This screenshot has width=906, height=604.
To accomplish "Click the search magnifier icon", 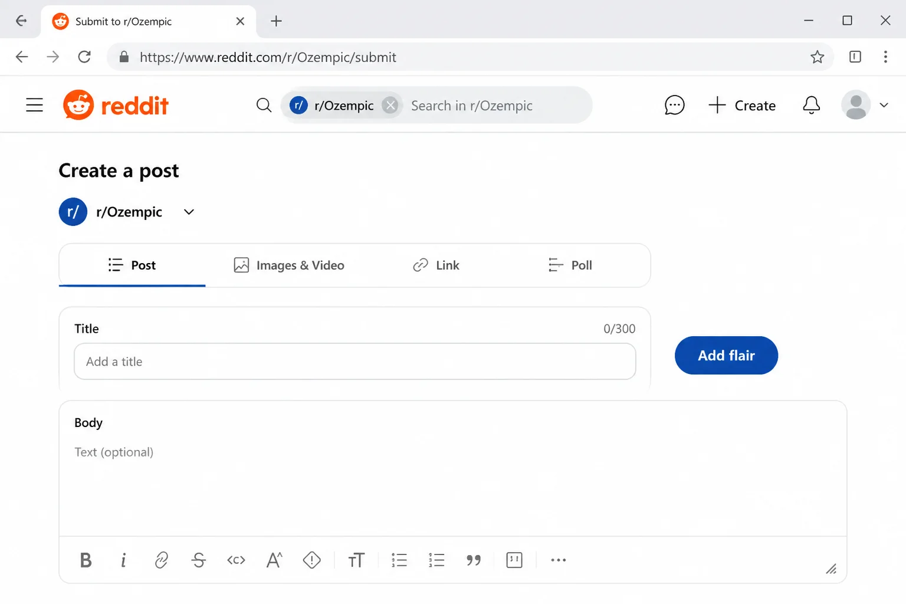I will tap(264, 105).
